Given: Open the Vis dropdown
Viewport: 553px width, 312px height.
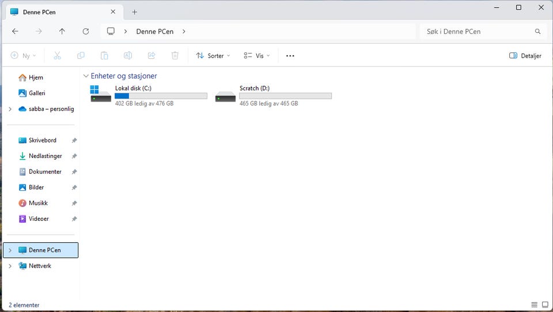Looking at the screenshot, I should 257,56.
